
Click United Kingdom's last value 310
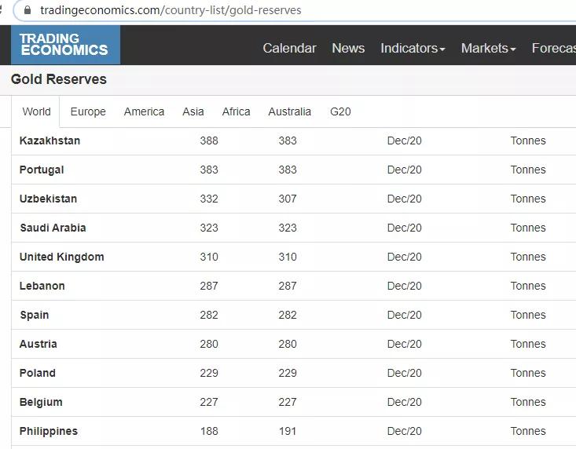pos(209,257)
